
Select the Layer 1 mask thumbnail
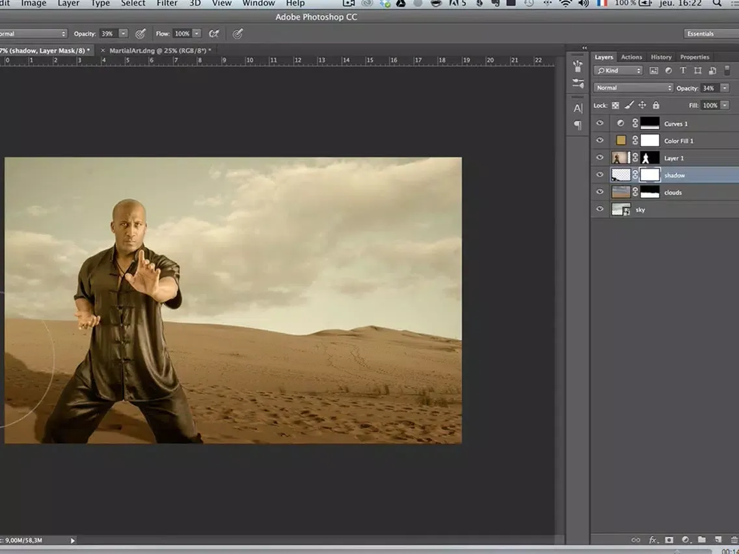[x=649, y=158]
